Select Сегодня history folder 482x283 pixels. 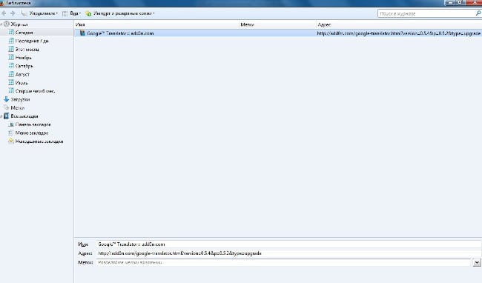click(24, 33)
